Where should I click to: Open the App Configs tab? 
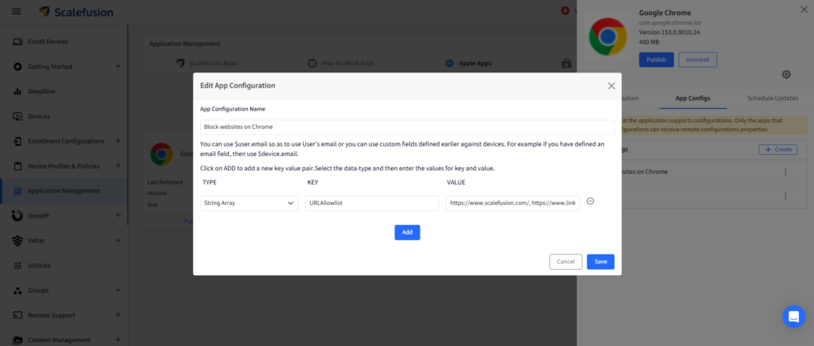coord(692,98)
